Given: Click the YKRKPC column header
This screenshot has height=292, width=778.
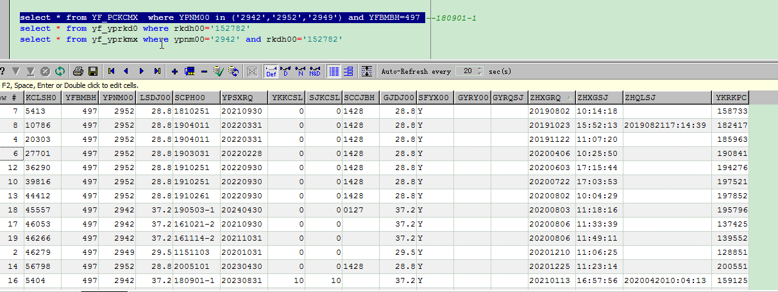Looking at the screenshot, I should click(731, 98).
